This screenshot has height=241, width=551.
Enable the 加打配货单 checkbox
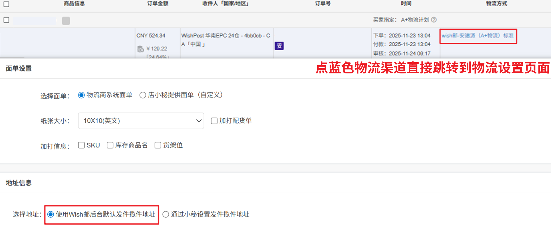(x=214, y=121)
